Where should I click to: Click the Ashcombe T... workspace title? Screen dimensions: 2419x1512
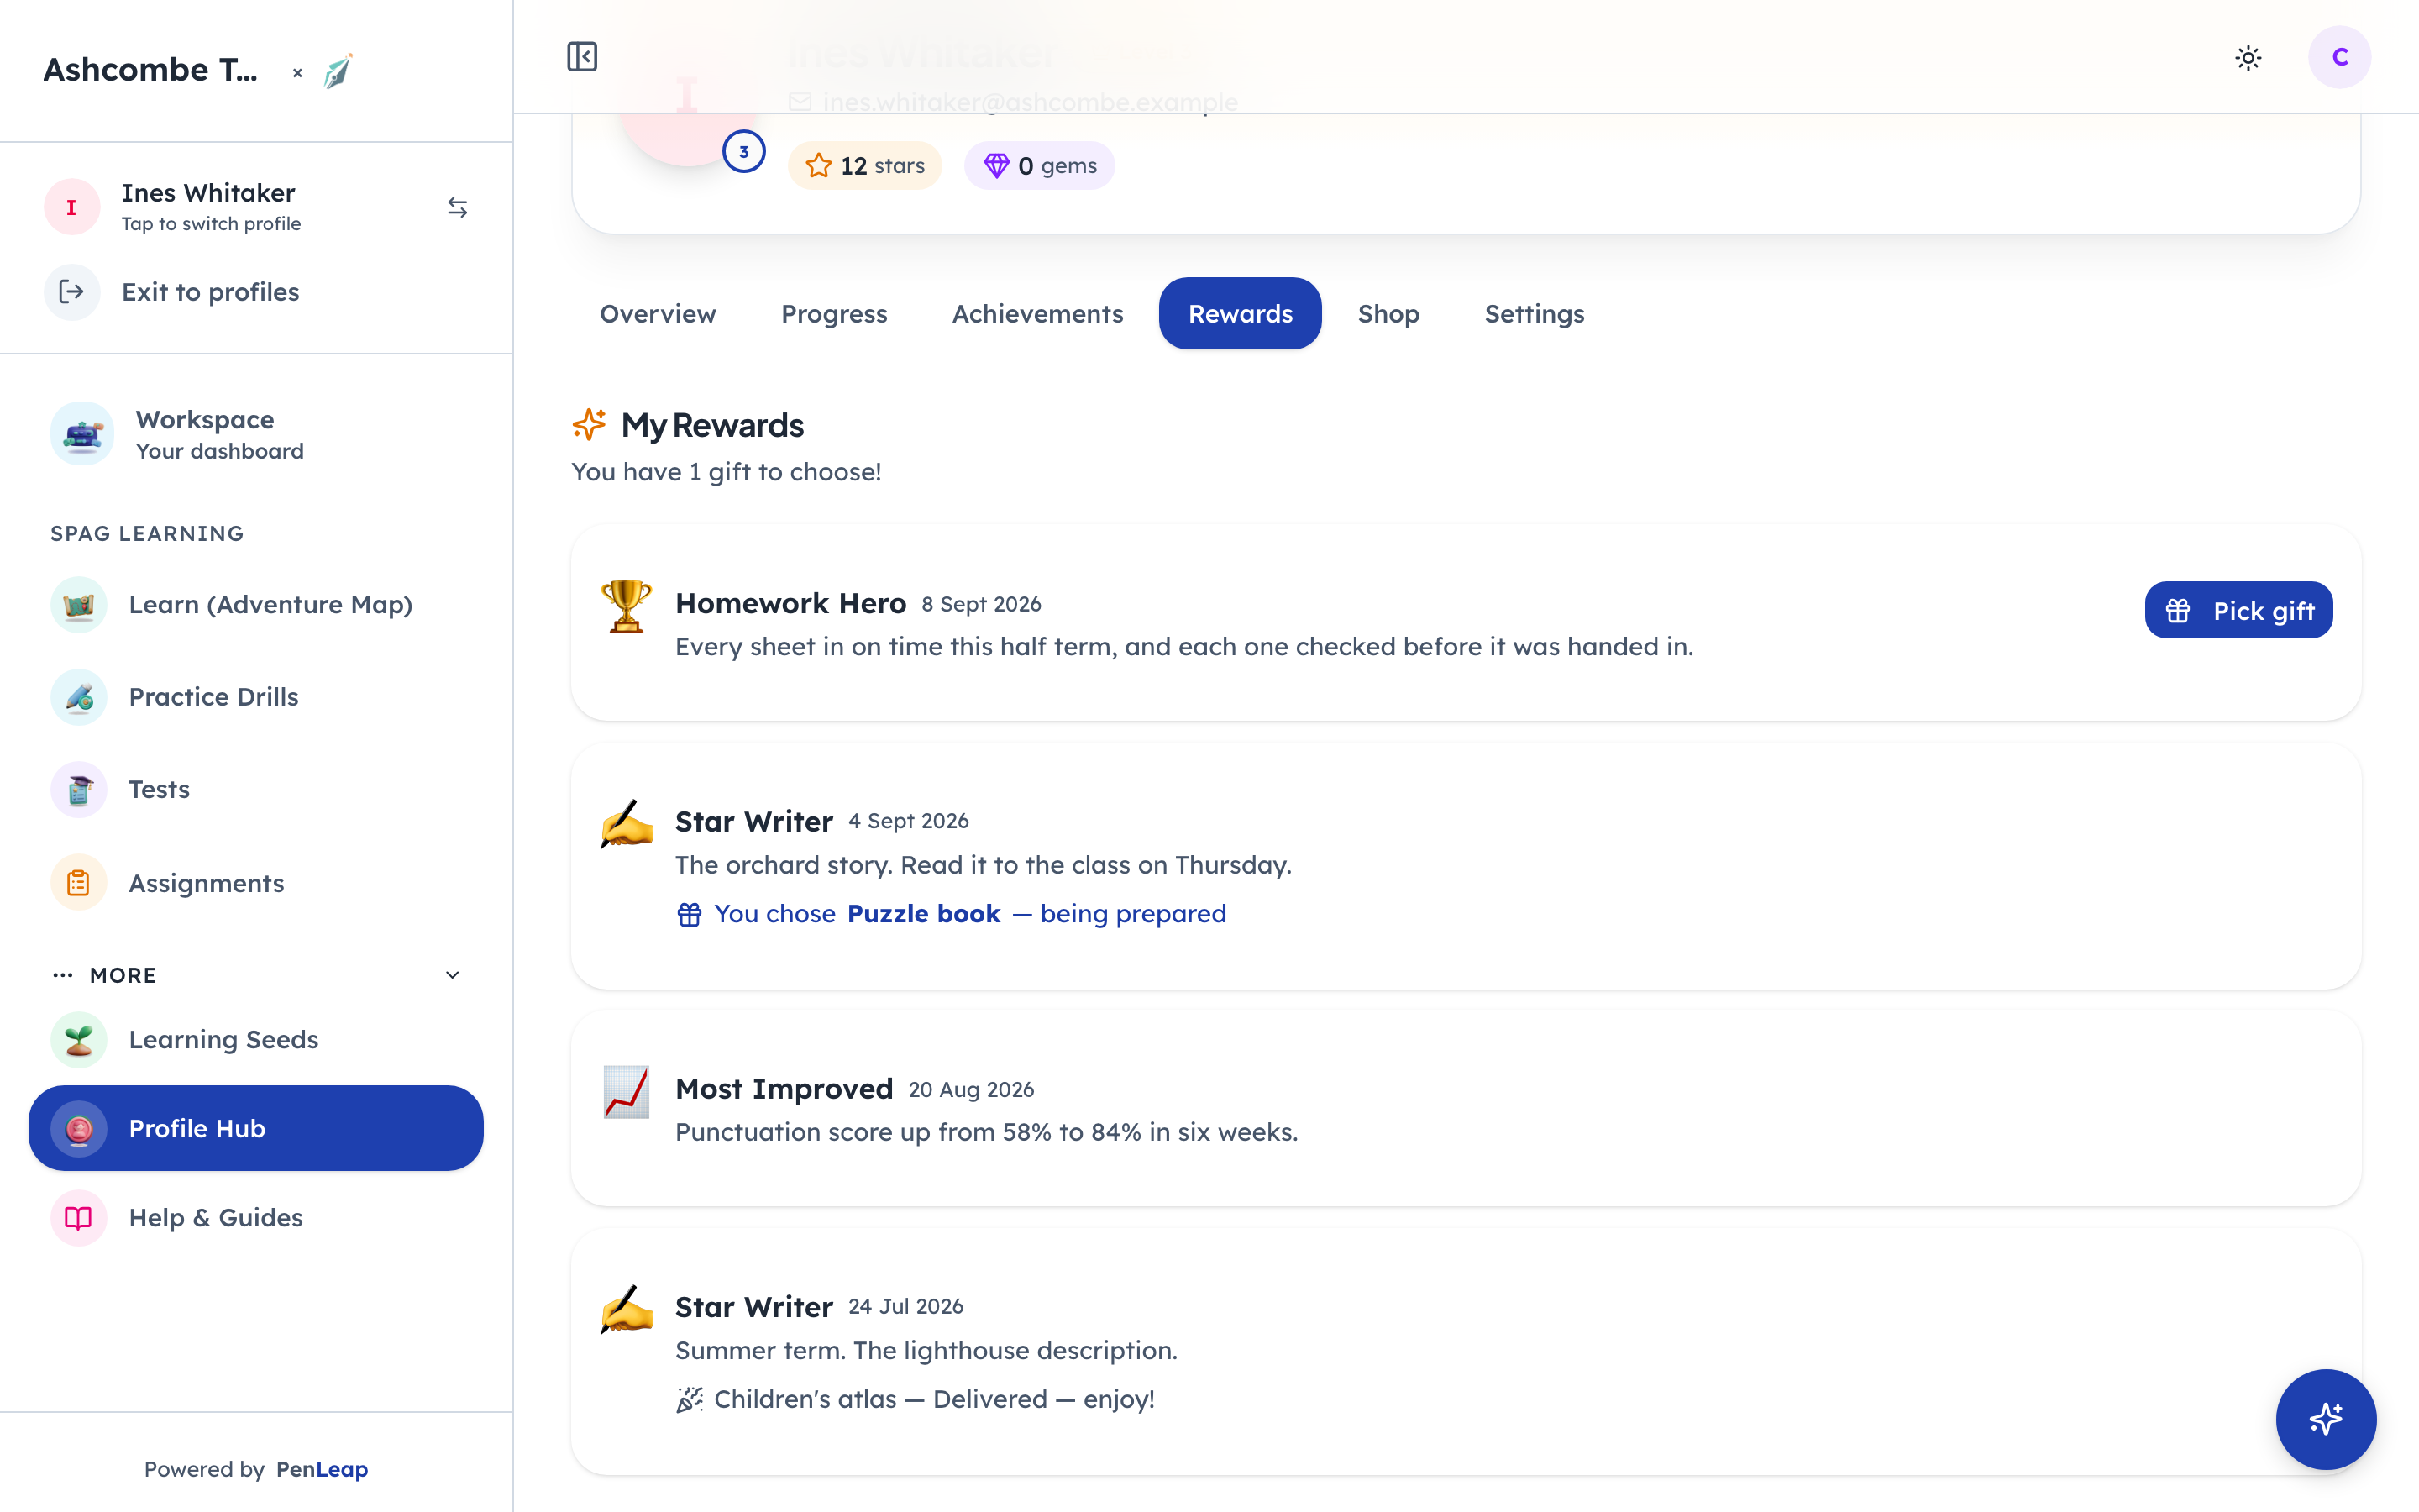150,70
